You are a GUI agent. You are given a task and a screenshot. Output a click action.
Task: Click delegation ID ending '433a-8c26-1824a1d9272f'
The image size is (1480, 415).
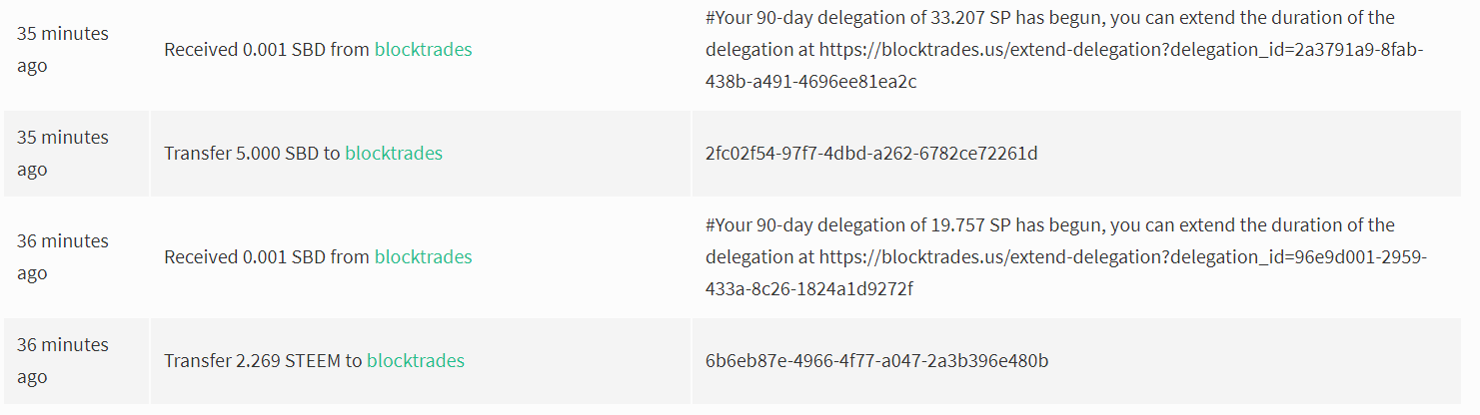(808, 288)
